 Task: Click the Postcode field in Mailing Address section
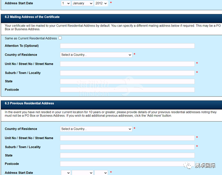(127, 90)
